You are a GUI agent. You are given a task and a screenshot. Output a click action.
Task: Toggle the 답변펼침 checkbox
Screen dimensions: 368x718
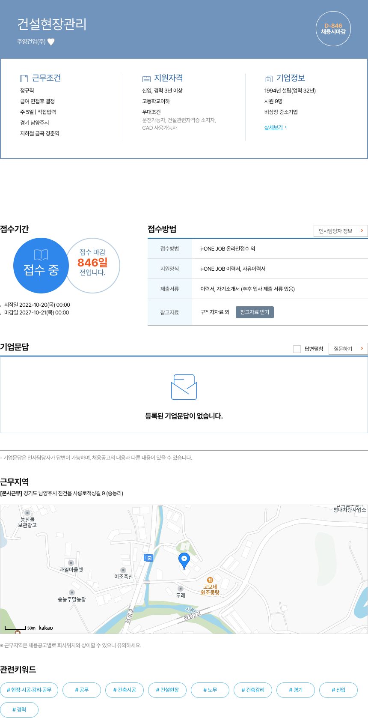click(297, 349)
